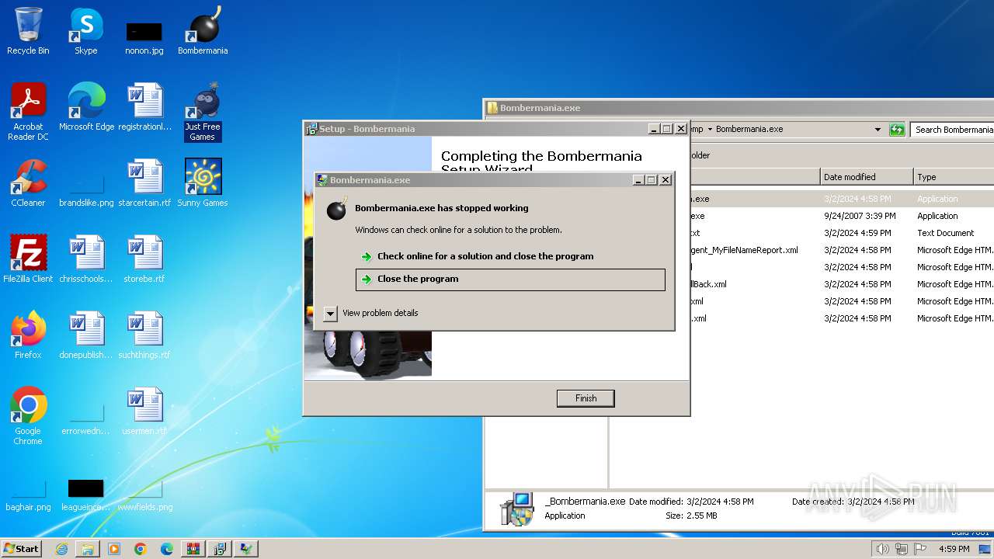The image size is (994, 559).
Task: Click the Bombermania.exe breadcrumb in the address bar
Action: [x=749, y=130]
